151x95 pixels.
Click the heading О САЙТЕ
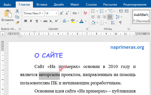click(49, 55)
